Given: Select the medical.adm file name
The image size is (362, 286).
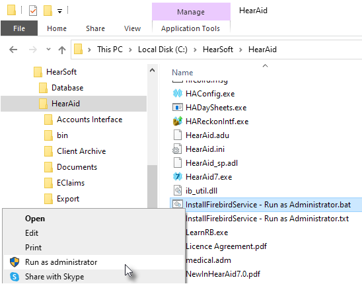Looking at the screenshot, I should coord(208,260).
